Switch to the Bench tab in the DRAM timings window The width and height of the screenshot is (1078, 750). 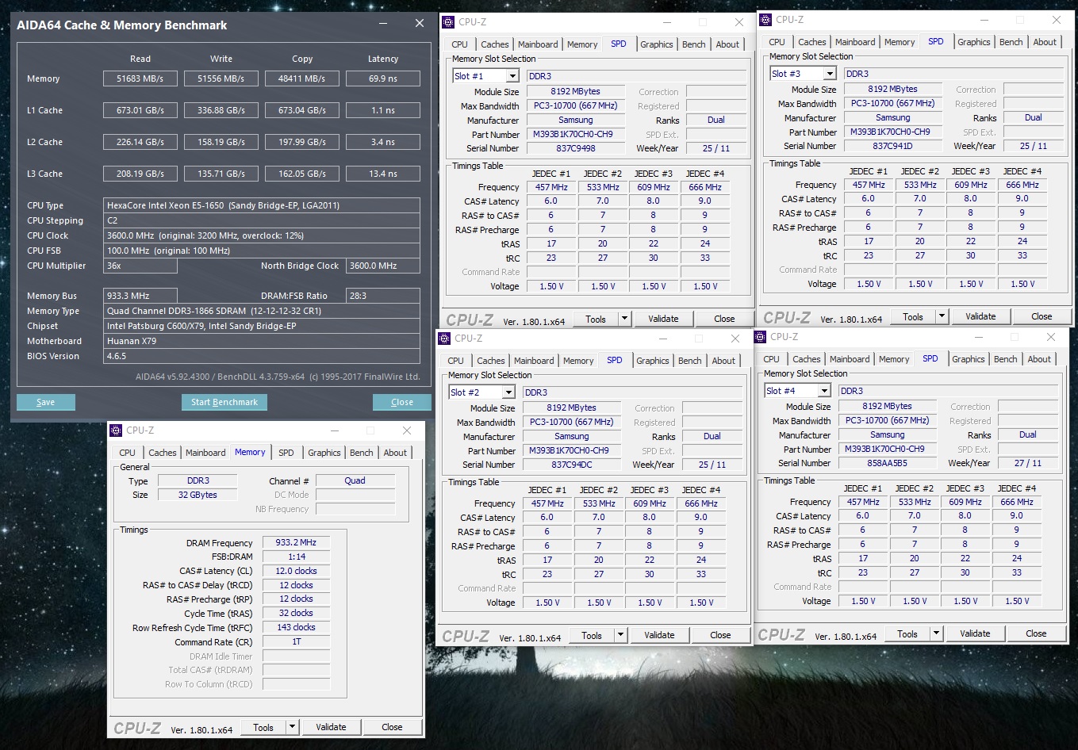[362, 453]
